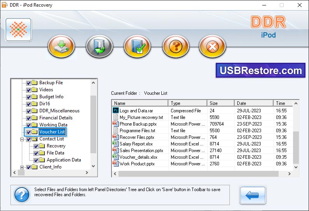
Task: Uncheck the Backup File checkbox
Action: (x=28, y=83)
